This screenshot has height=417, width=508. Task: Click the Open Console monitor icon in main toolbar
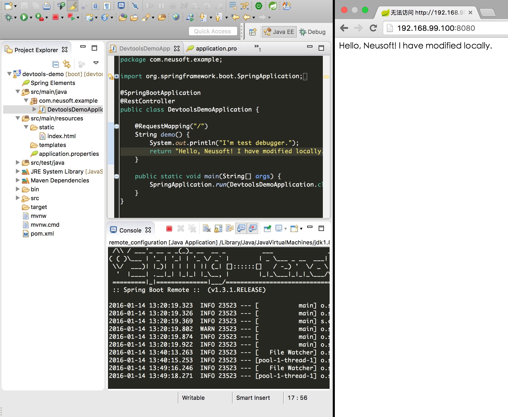[x=121, y=6]
